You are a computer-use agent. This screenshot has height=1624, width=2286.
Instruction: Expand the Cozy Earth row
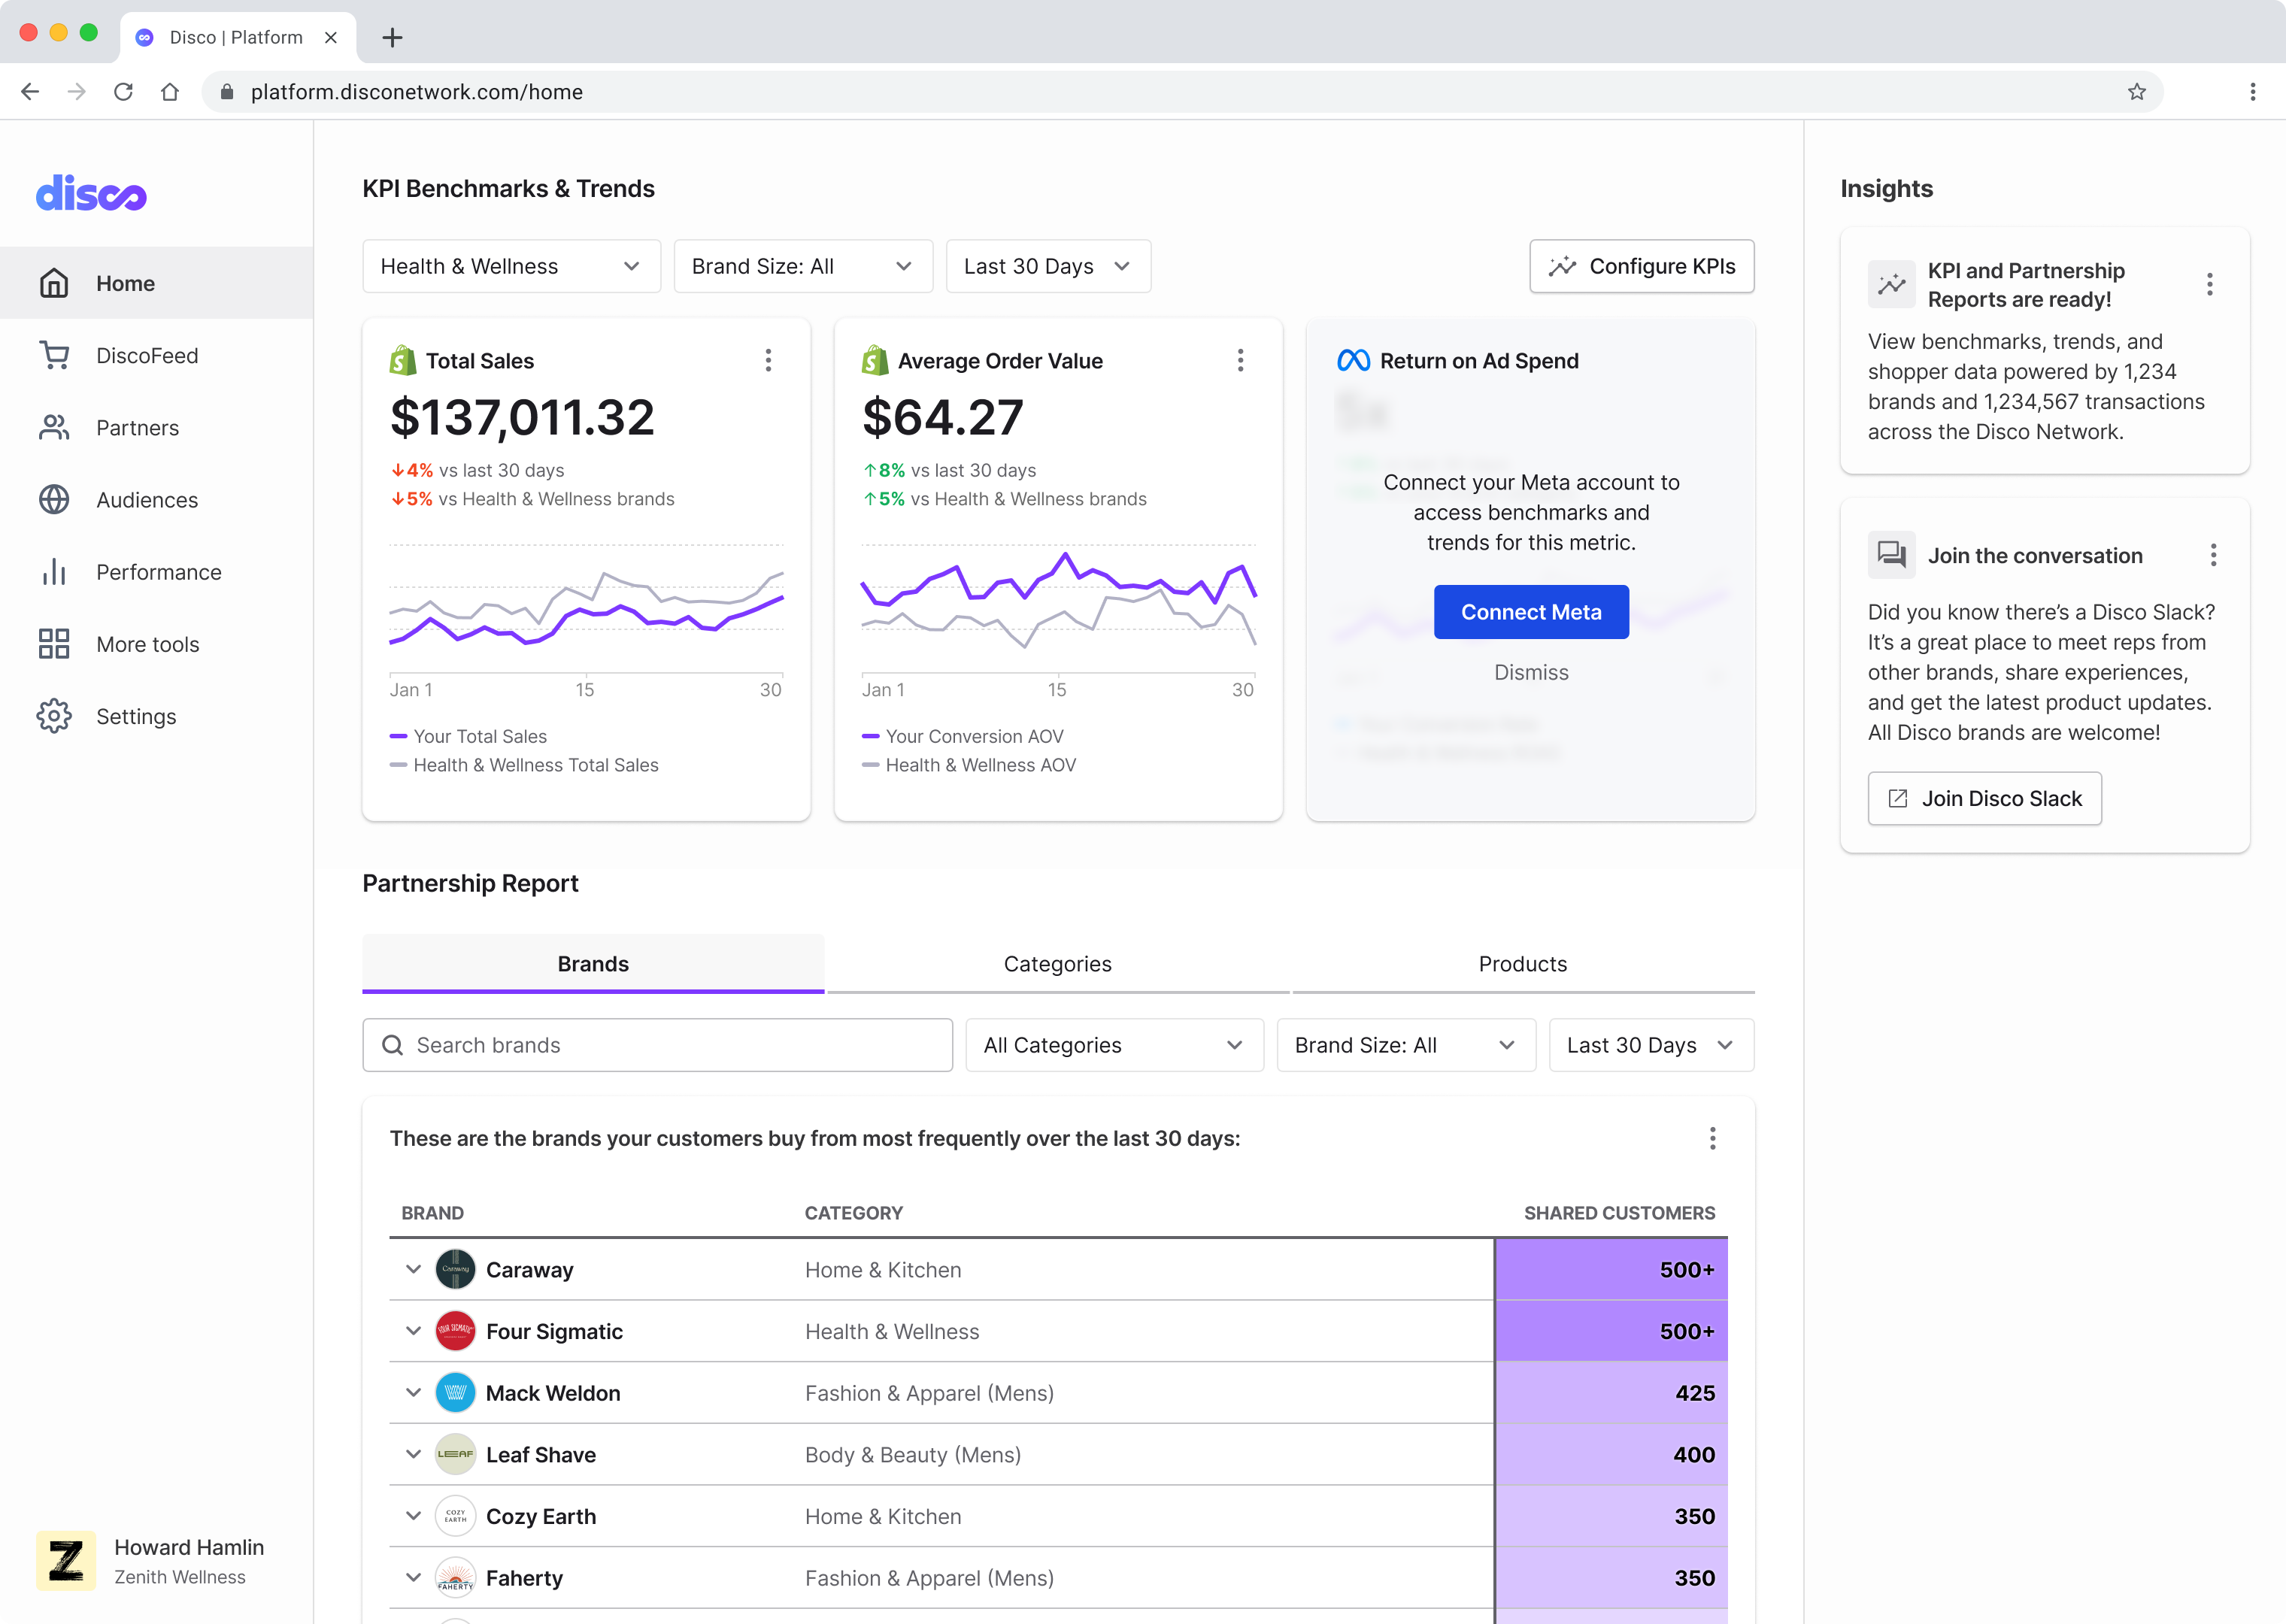pyautogui.click(x=413, y=1516)
